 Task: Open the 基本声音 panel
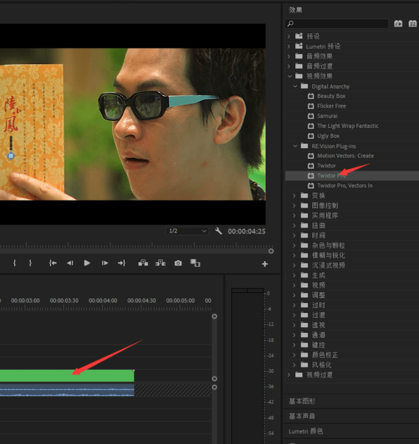click(302, 416)
